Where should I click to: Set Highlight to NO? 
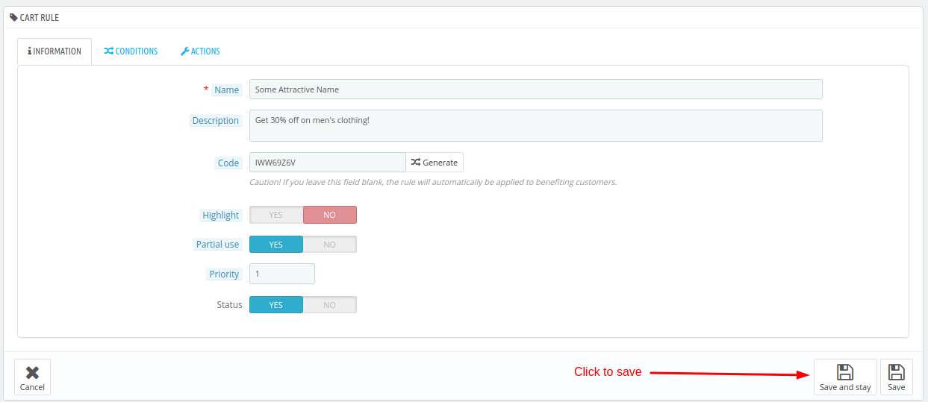330,215
